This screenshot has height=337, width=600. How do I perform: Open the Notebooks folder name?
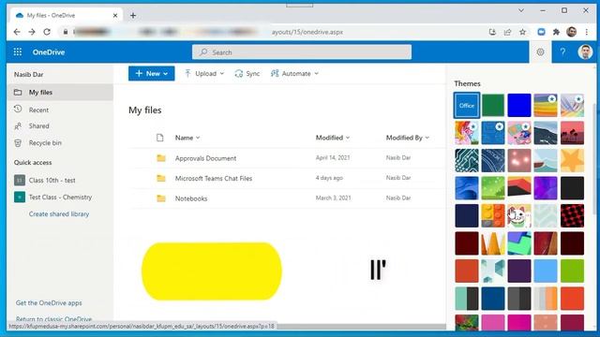click(191, 198)
